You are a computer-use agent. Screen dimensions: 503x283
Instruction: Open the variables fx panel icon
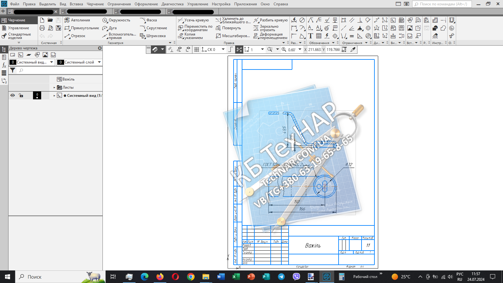click(4, 65)
